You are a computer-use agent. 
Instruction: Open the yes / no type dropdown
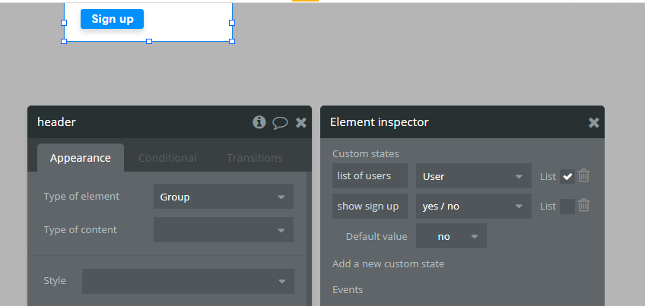point(473,206)
